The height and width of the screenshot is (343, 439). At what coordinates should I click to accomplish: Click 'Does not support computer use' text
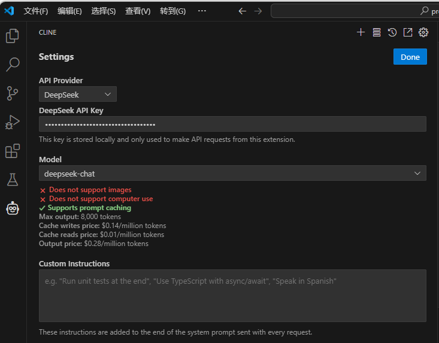pyautogui.click(x=101, y=199)
